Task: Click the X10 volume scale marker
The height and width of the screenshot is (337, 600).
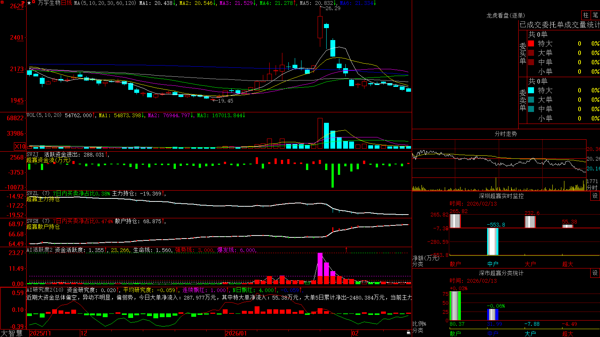Action: tap(20, 146)
